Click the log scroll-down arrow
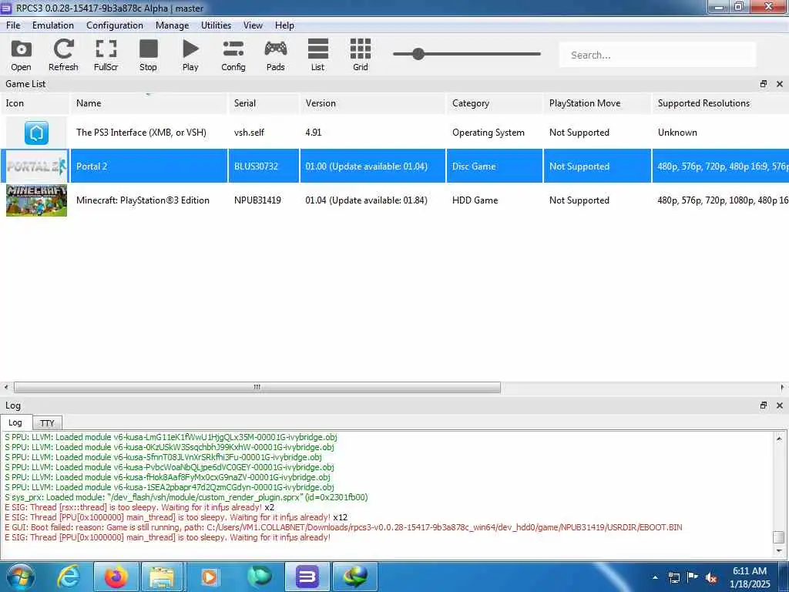The height and width of the screenshot is (592, 789). tap(779, 551)
